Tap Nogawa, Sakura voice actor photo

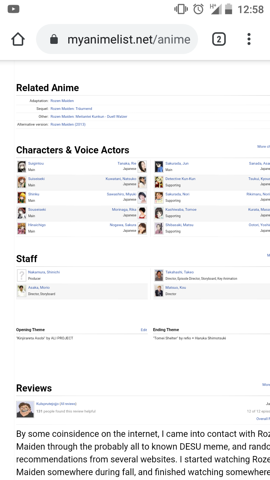[x=142, y=228]
